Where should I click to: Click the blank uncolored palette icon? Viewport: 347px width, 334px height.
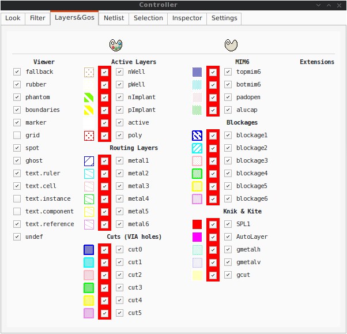[231, 45]
